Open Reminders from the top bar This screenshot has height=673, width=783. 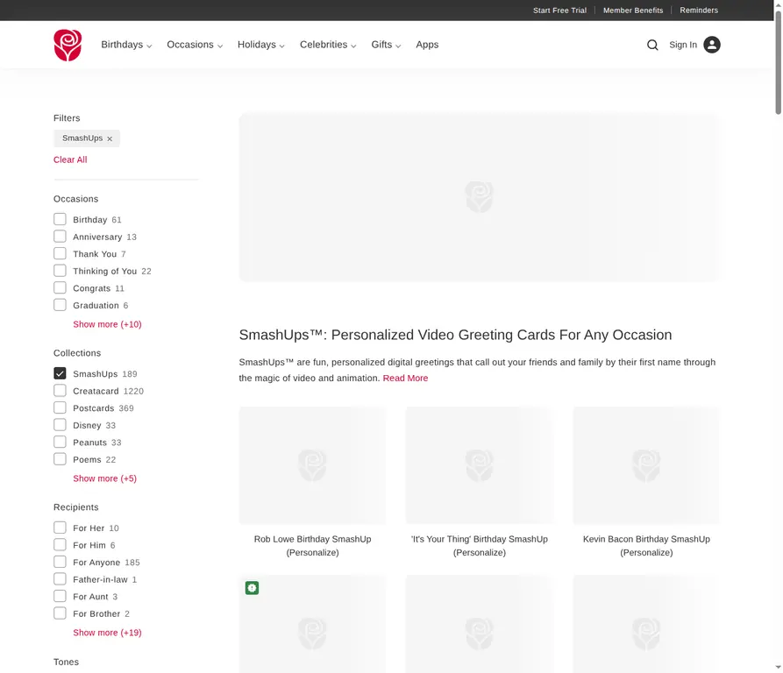pyautogui.click(x=699, y=11)
